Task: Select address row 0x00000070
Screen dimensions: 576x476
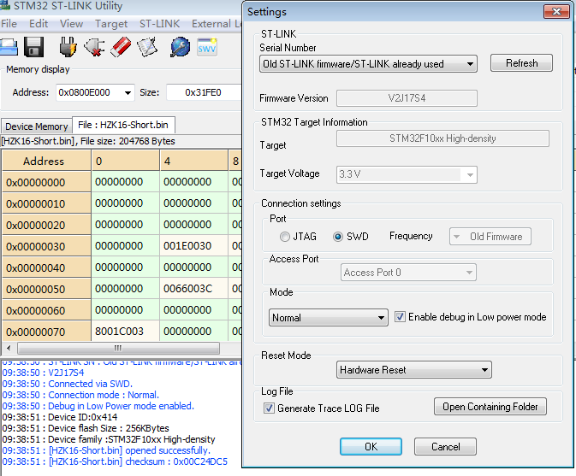Action: click(46, 332)
